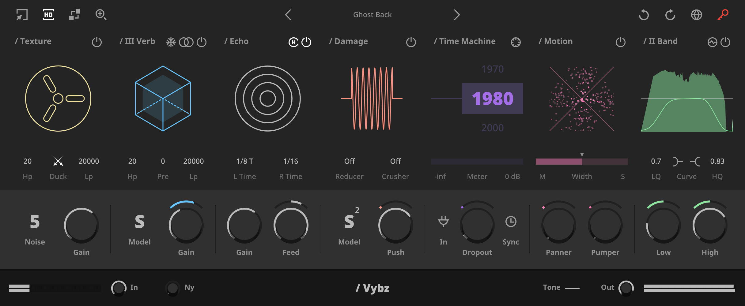Click the undo arrow button
This screenshot has height=306, width=745.
pyautogui.click(x=644, y=14)
